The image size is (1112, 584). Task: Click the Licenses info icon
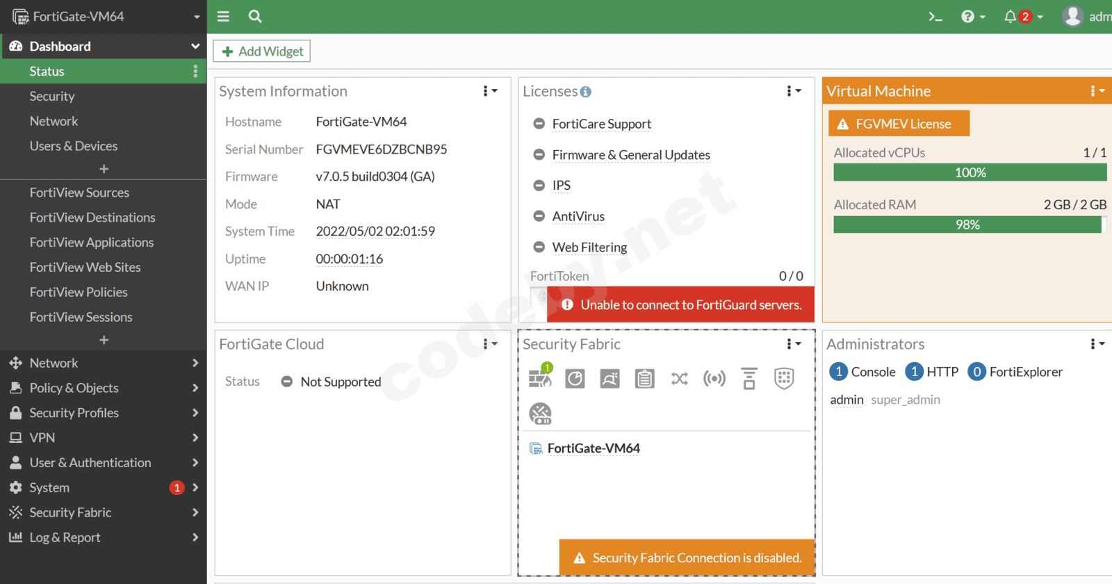pyautogui.click(x=586, y=92)
